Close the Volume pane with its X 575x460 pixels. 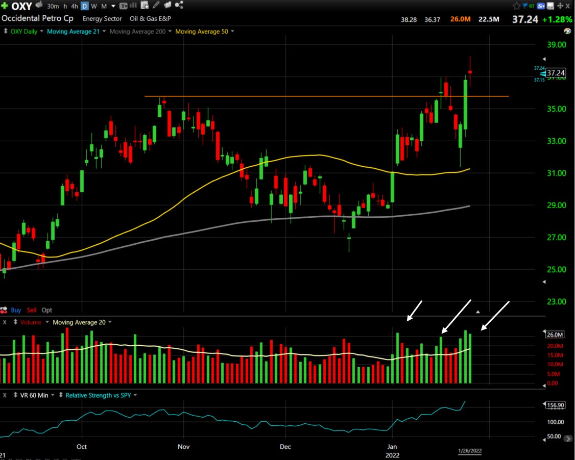5,322
